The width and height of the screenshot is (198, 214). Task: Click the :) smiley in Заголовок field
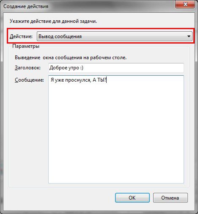(x=82, y=68)
